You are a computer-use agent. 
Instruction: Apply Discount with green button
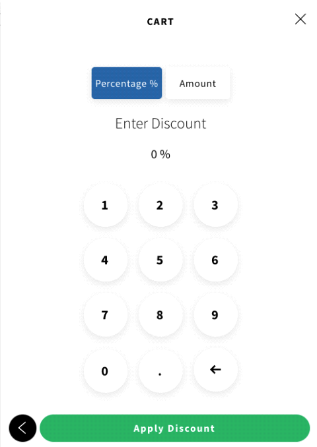coord(174,428)
